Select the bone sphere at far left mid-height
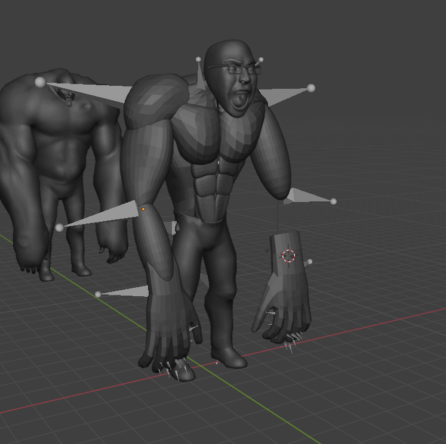The width and height of the screenshot is (446, 444). point(59,228)
